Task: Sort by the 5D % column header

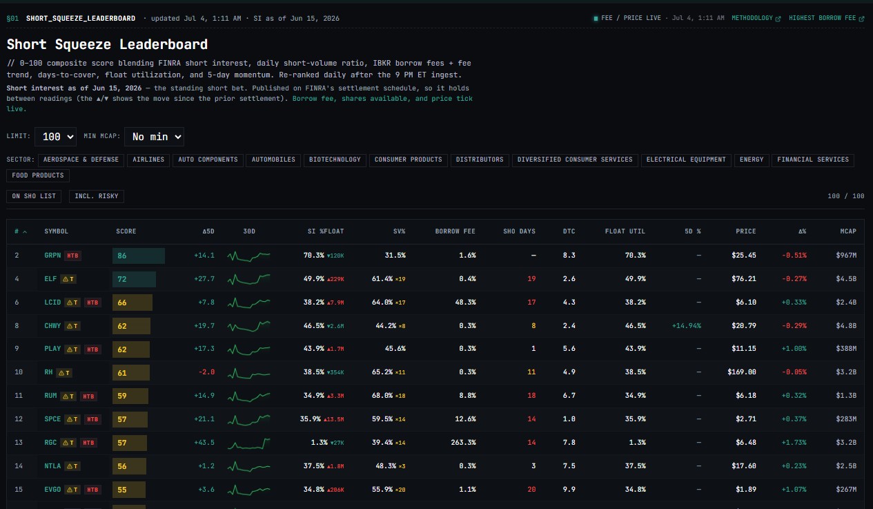Action: pyautogui.click(x=691, y=231)
